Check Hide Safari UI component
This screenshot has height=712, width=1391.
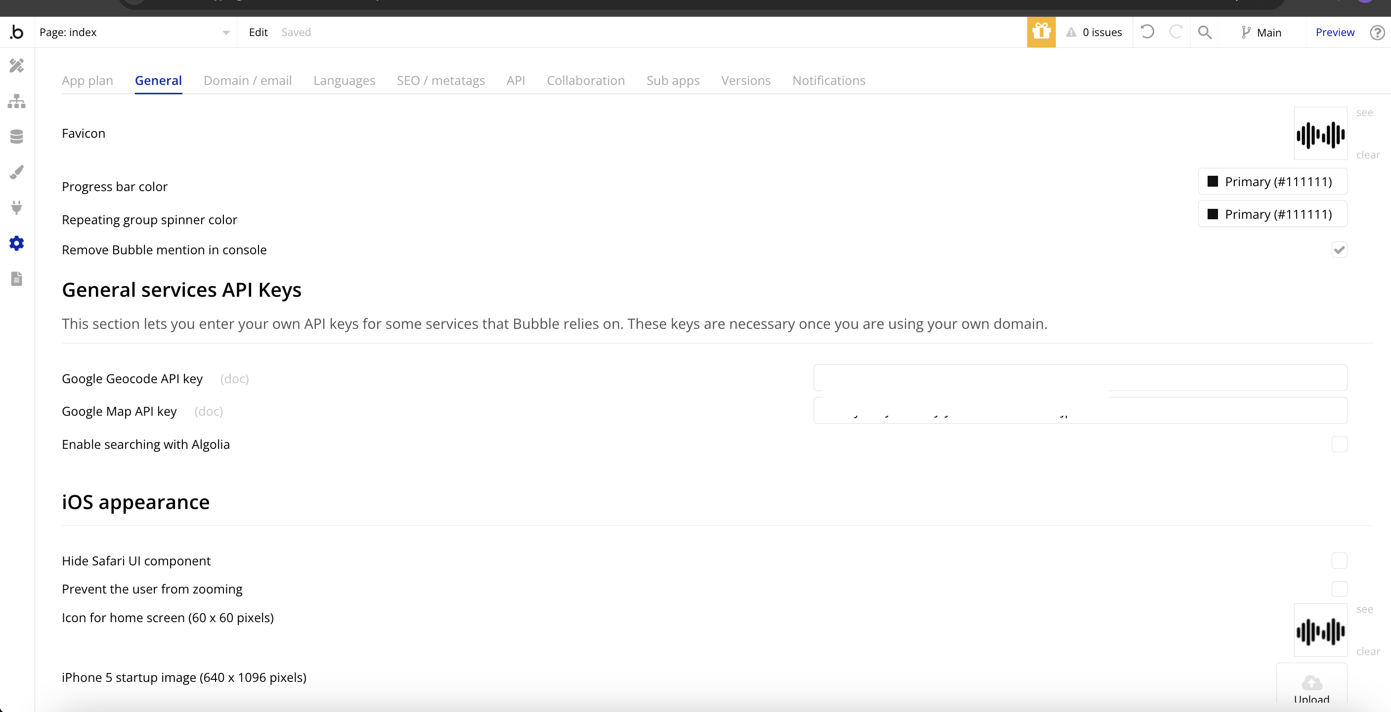[x=1339, y=561]
